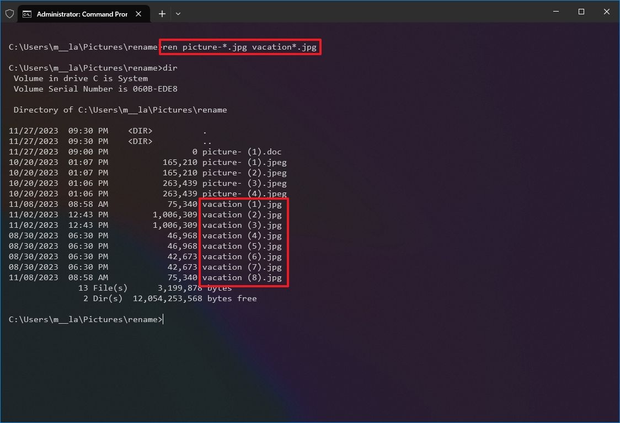Switch to the Administrator: Command Prompt tab
620x423 pixels.
click(x=83, y=13)
